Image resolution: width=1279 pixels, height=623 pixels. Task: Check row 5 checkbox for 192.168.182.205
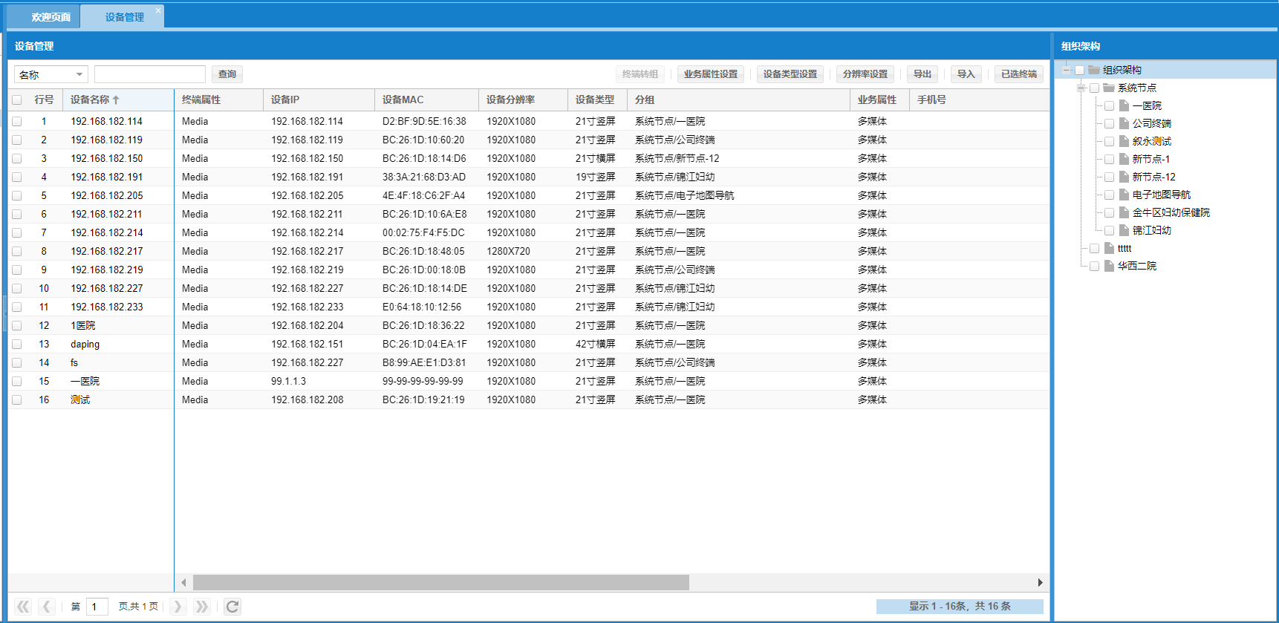[17, 195]
